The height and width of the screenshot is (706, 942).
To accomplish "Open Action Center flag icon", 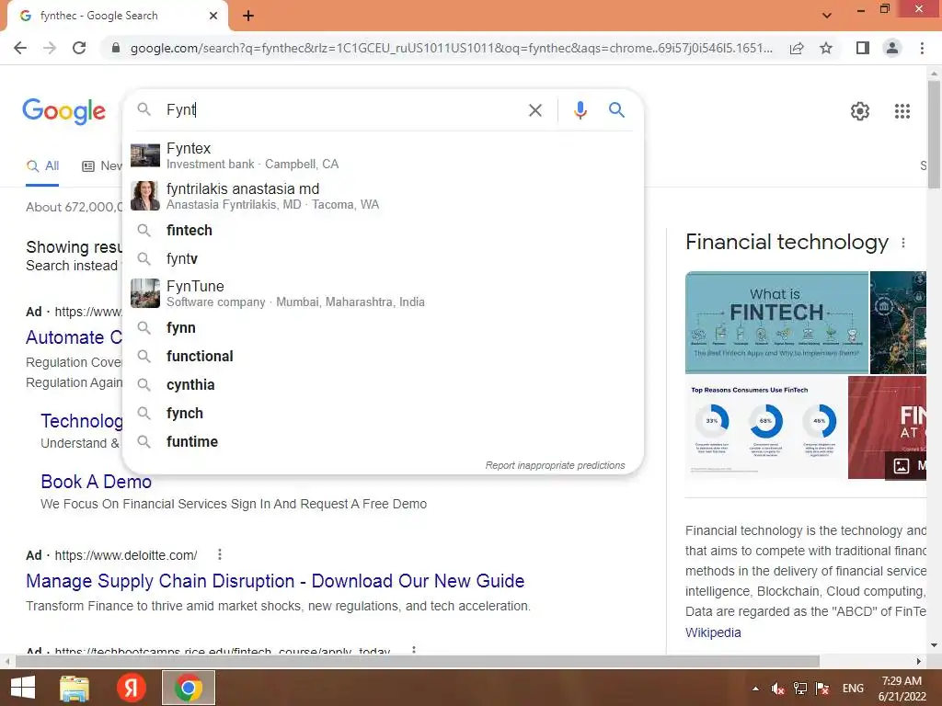I will [822, 689].
